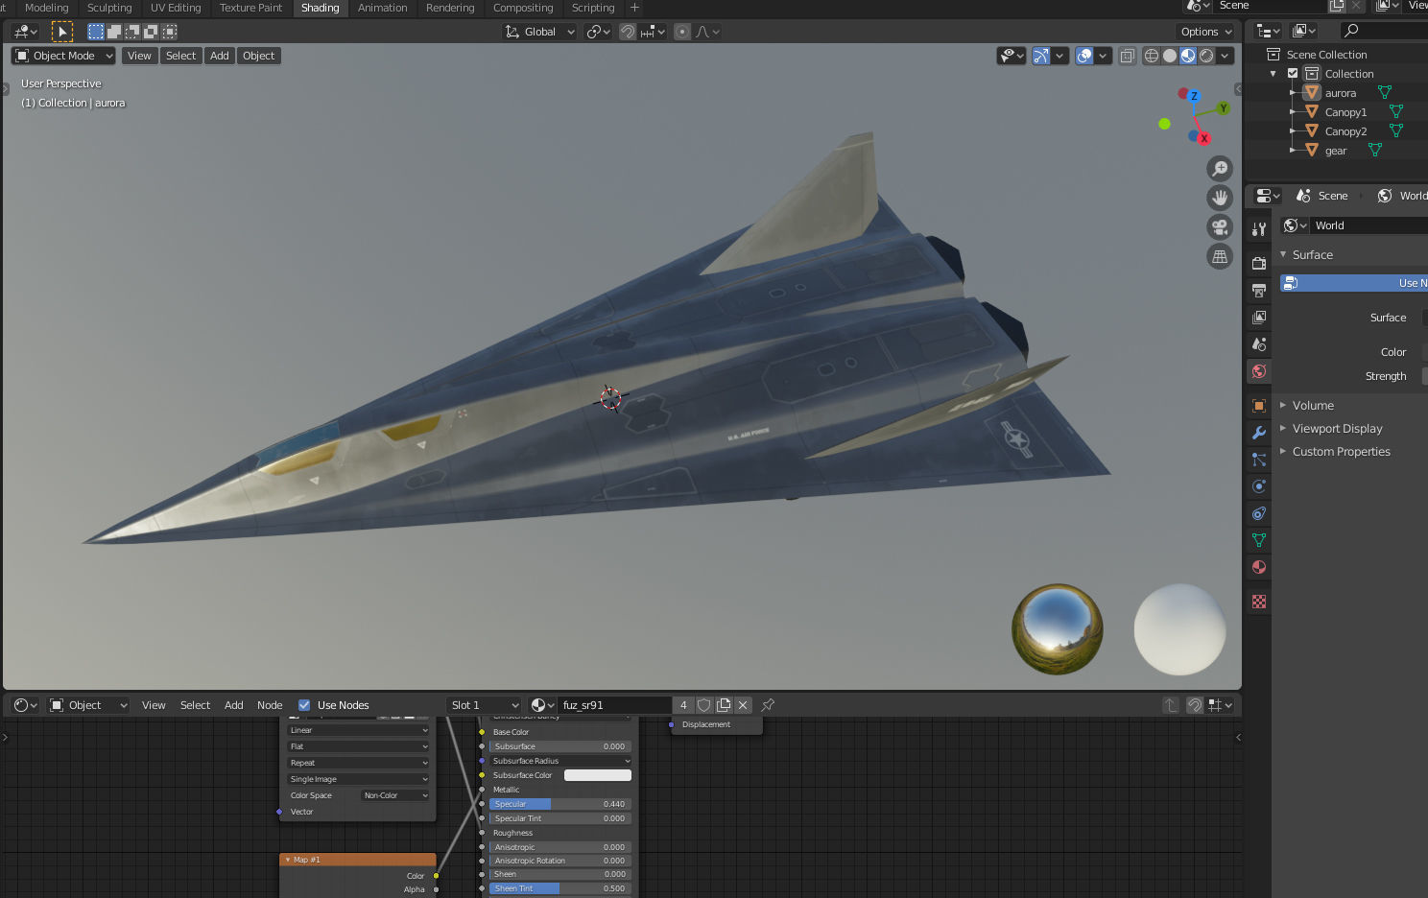The width and height of the screenshot is (1428, 898).
Task: Duplicate material fuz_sr91 with copy icon
Action: coord(724,705)
